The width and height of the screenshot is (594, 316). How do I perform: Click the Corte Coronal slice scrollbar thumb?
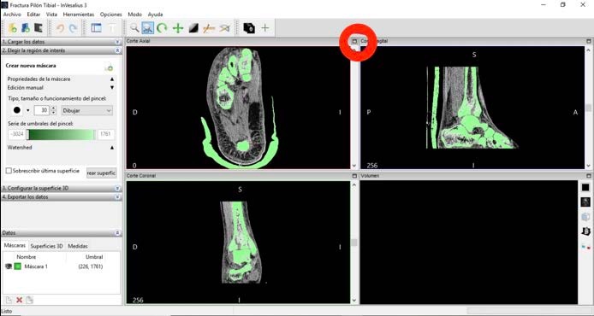click(354, 243)
